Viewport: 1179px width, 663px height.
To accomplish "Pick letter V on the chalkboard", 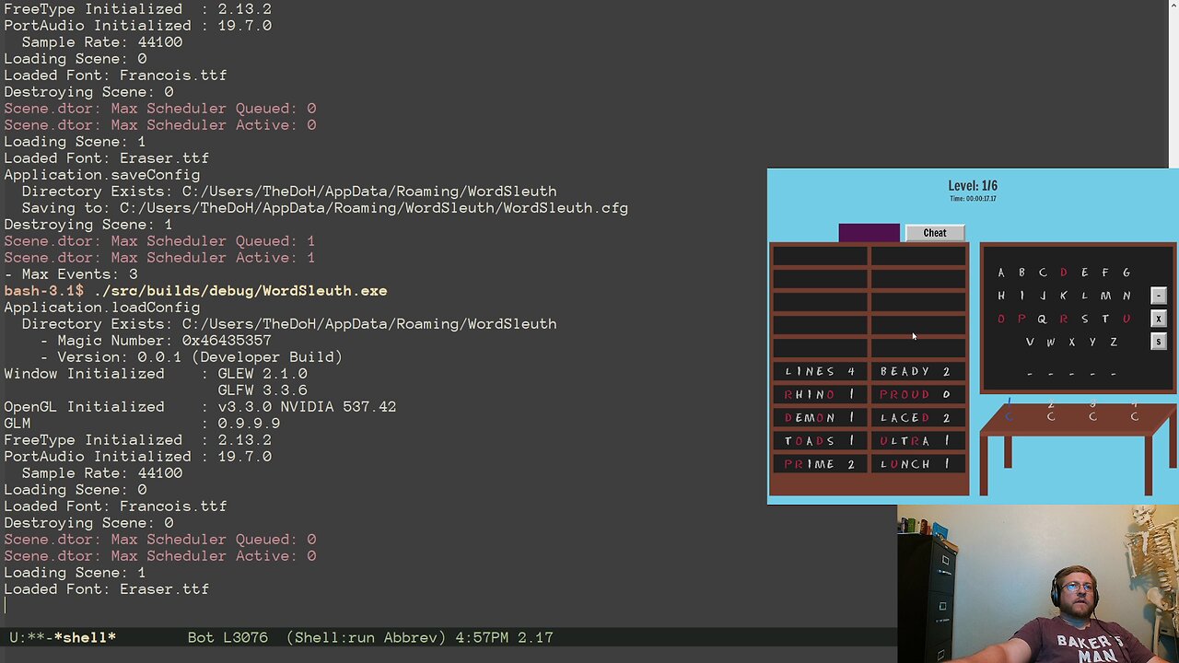I will pos(1030,342).
